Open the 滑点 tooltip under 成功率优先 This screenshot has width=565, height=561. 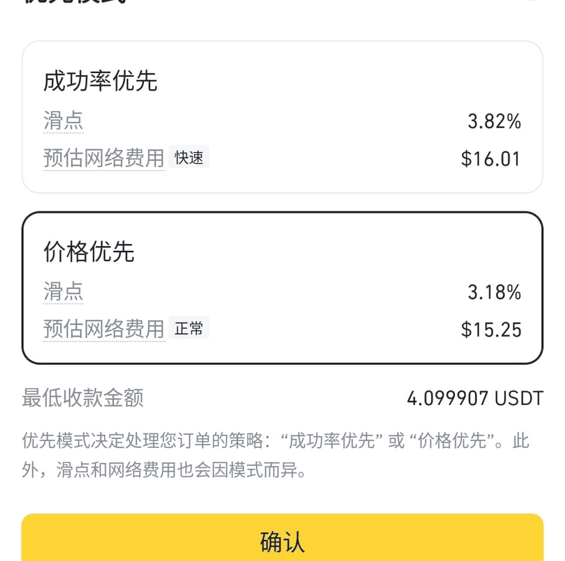63,120
